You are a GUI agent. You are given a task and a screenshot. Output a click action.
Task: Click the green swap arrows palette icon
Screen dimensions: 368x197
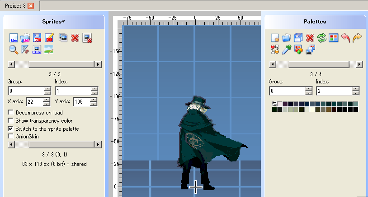(322, 38)
